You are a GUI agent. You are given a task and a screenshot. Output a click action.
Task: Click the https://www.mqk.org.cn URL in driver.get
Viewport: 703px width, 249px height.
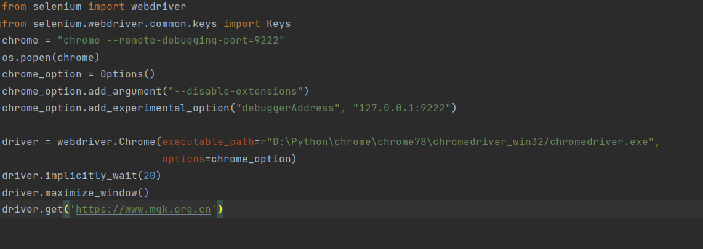[x=143, y=210]
